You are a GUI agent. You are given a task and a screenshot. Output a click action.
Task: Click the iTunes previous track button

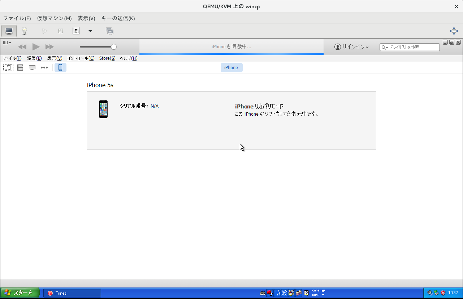[22, 47]
